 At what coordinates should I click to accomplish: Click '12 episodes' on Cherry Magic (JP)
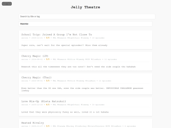(x=111, y=59)
